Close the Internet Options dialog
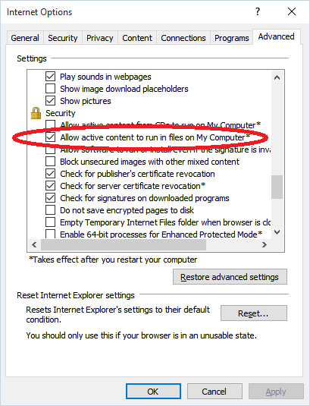Image resolution: width=310 pixels, height=406 pixels. click(x=292, y=11)
